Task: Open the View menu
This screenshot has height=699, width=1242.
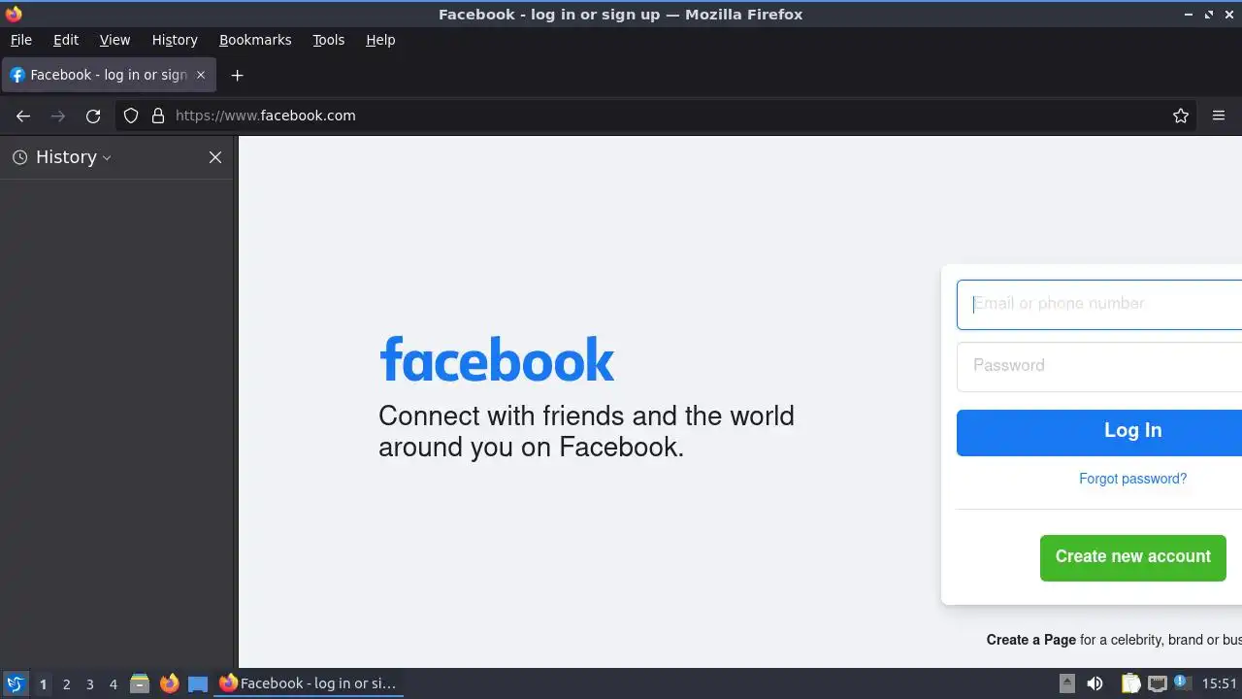Action: point(114,40)
